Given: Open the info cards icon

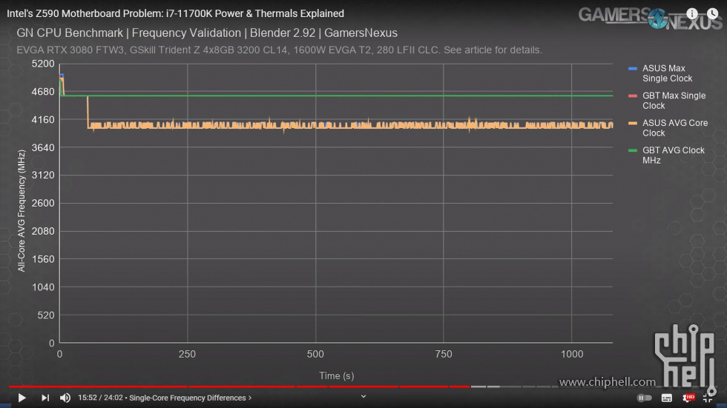Looking at the screenshot, I should pos(691,13).
